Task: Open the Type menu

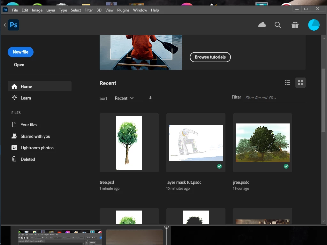Action: [x=63, y=10]
